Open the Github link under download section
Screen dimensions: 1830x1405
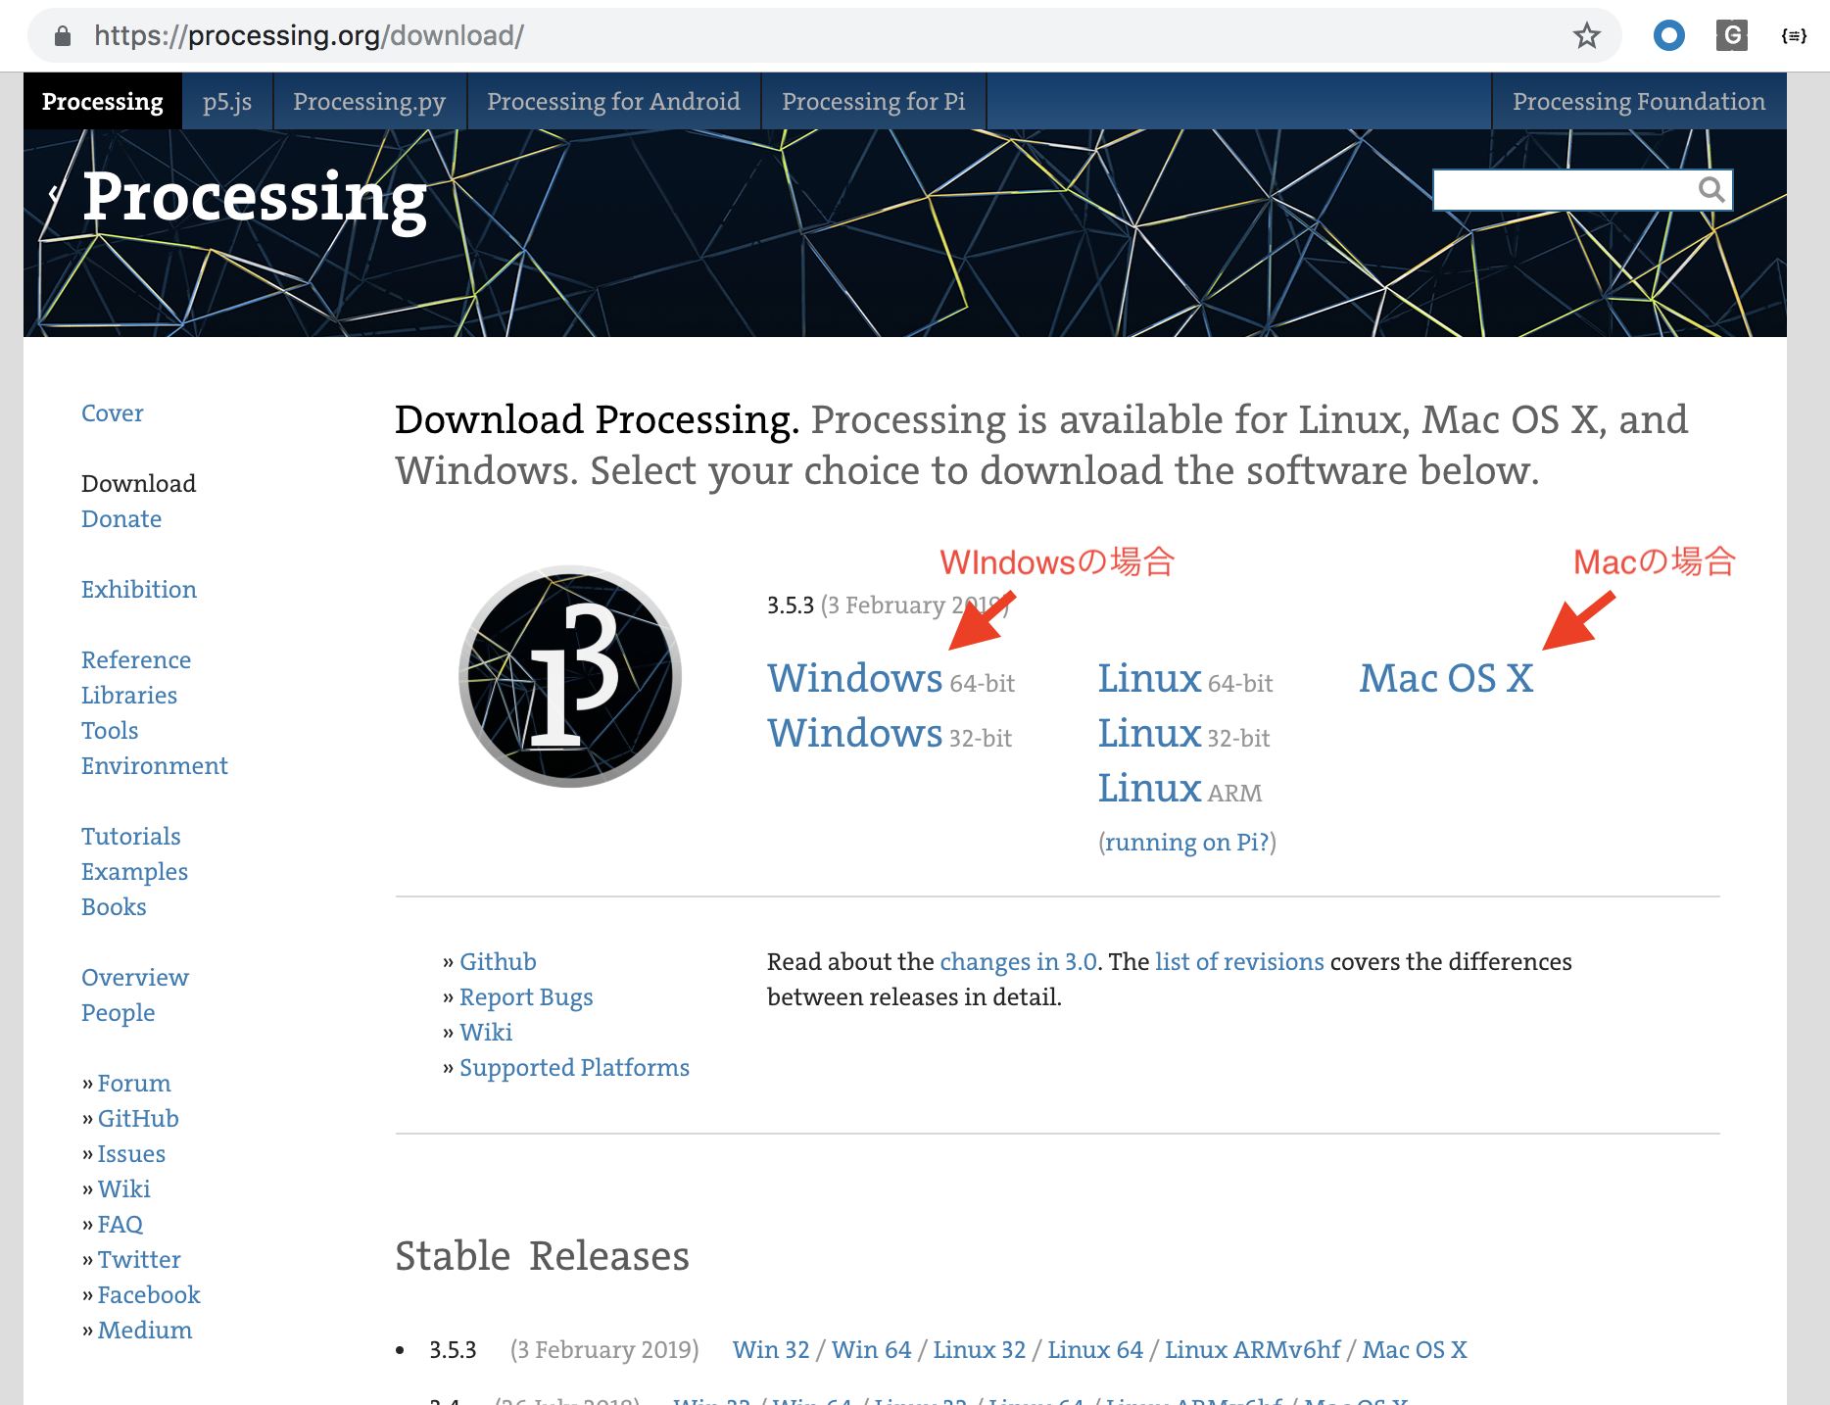click(x=498, y=962)
